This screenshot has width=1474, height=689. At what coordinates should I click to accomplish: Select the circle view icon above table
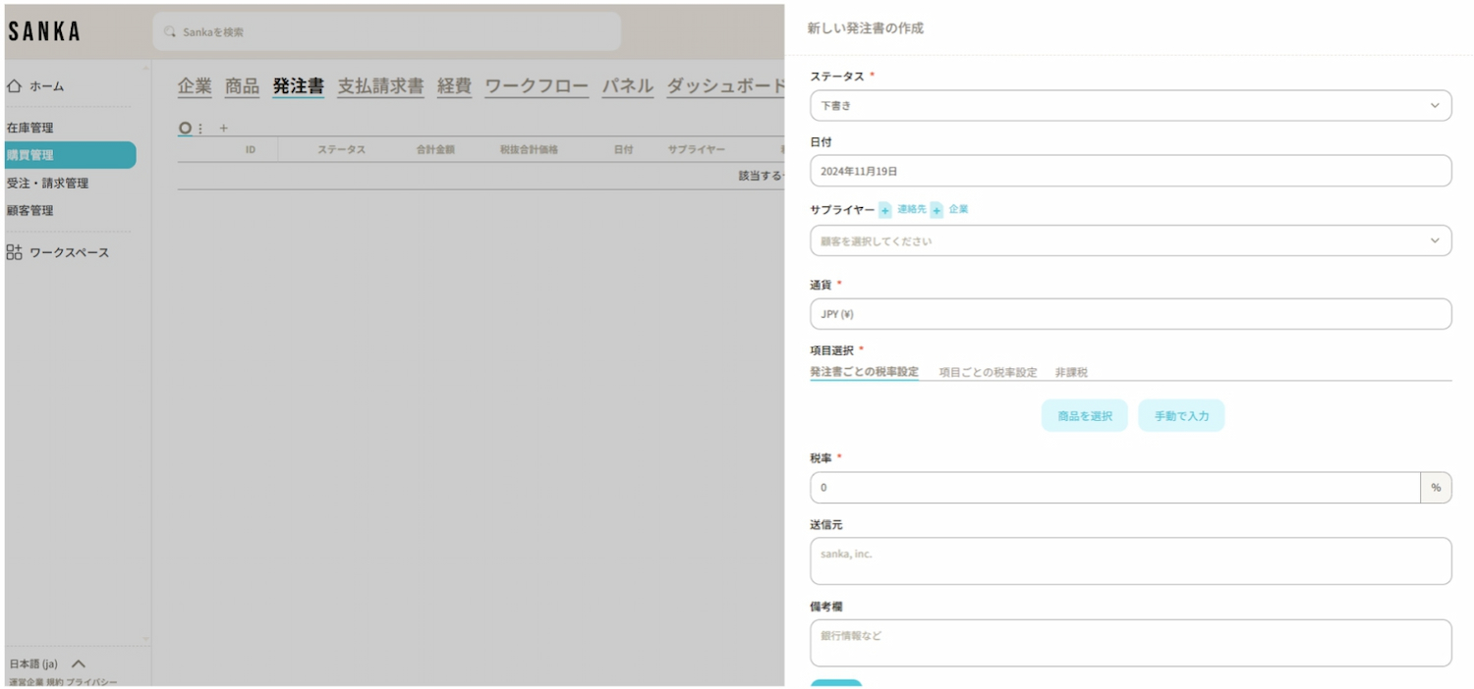click(x=185, y=128)
